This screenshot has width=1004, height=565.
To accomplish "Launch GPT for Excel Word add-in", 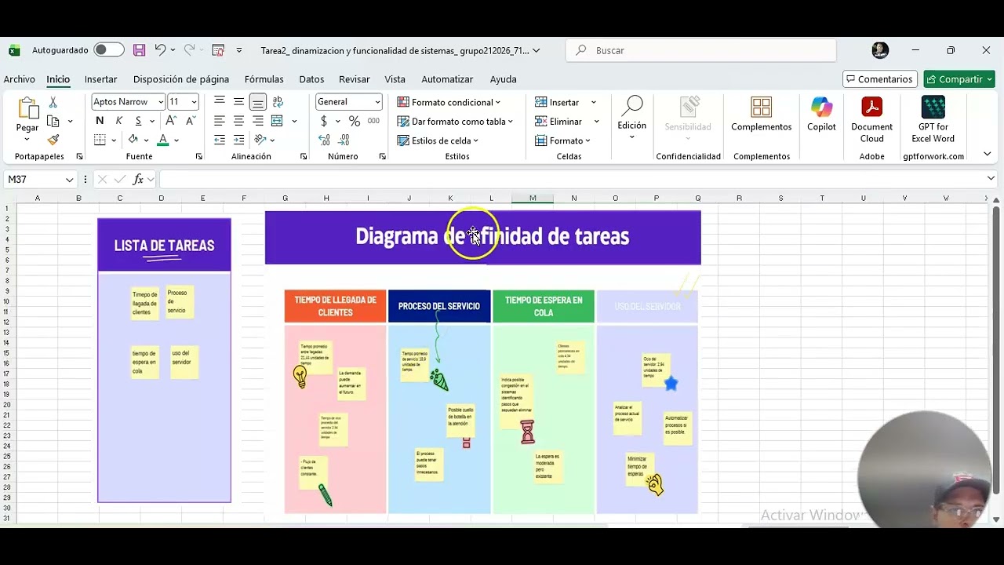I will coord(933,120).
